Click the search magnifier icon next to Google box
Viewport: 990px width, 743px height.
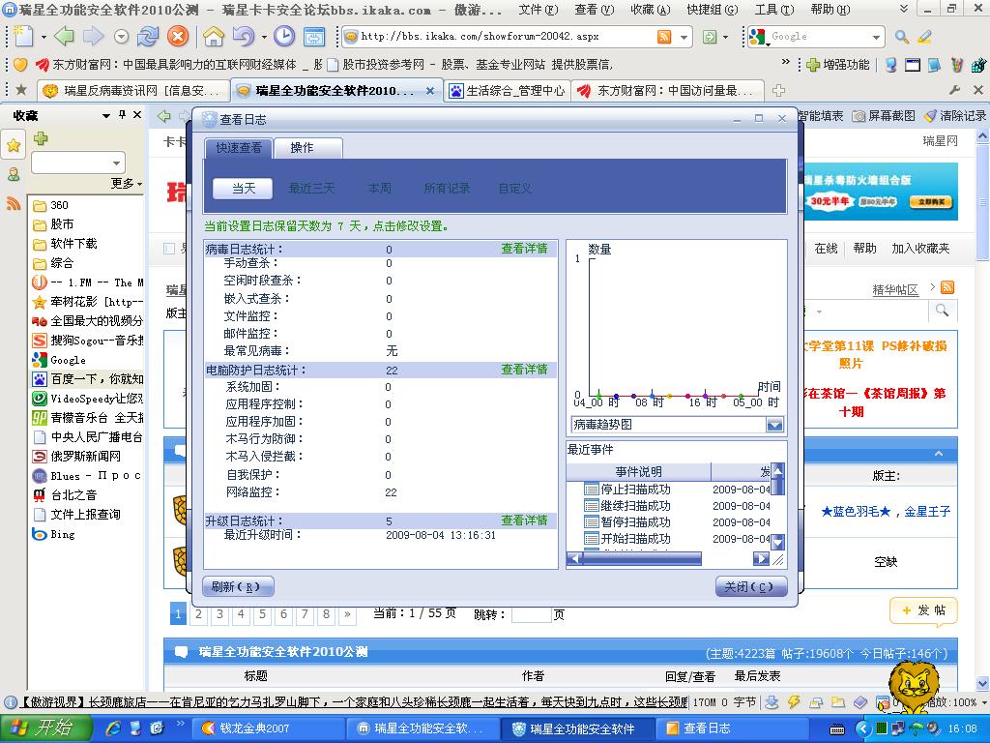pos(902,37)
